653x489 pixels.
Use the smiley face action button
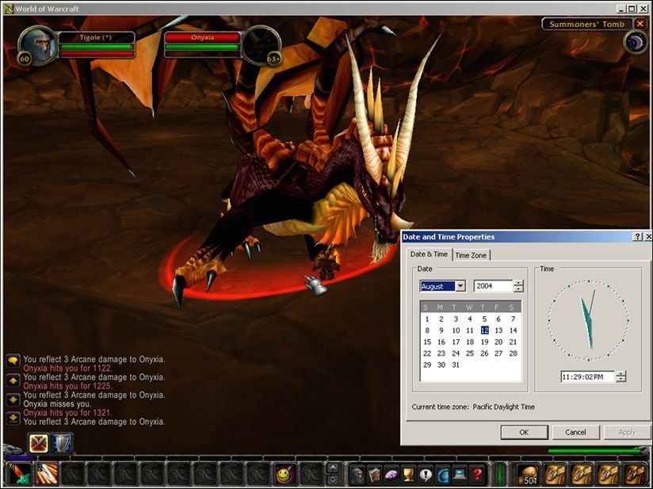[285, 475]
